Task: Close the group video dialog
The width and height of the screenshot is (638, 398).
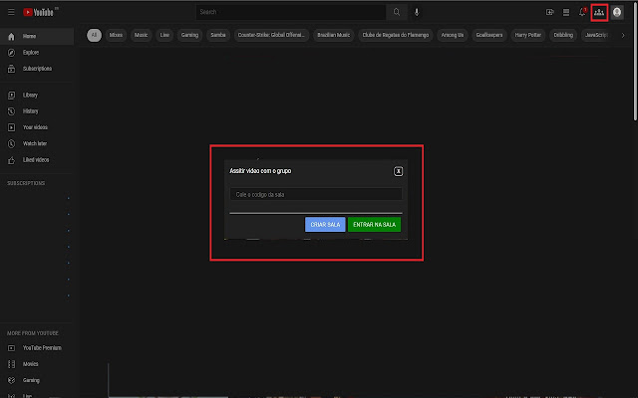Action: click(x=399, y=171)
